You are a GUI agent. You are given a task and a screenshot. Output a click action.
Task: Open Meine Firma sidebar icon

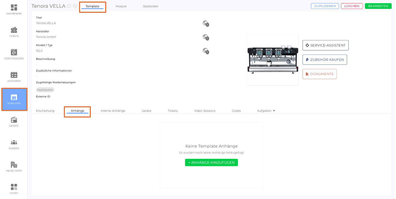tap(14, 167)
